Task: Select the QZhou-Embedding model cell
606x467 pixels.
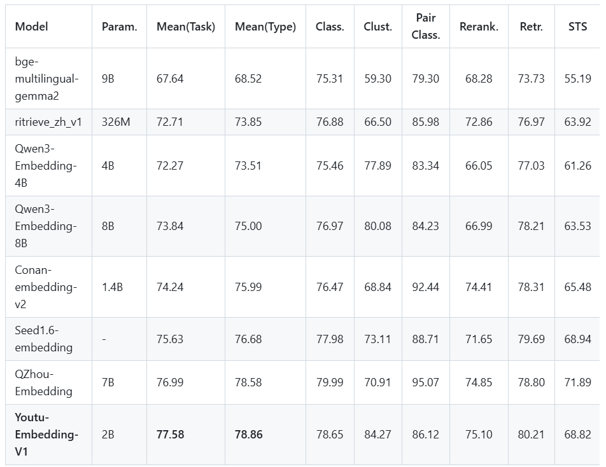Action: coord(44,382)
